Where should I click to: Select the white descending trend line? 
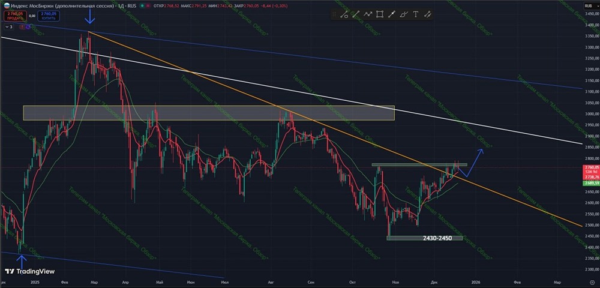pos(291,90)
